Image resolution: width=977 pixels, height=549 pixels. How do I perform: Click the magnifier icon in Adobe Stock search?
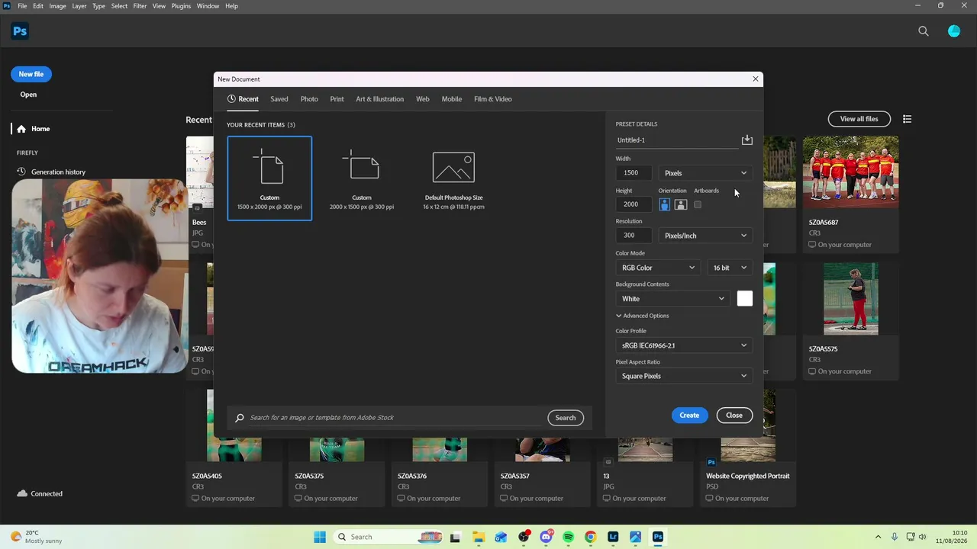[240, 418]
